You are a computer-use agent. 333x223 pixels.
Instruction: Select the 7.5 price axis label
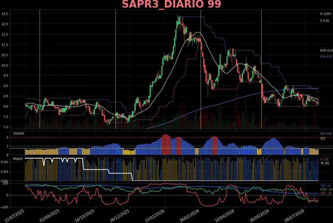click(x=6, y=117)
